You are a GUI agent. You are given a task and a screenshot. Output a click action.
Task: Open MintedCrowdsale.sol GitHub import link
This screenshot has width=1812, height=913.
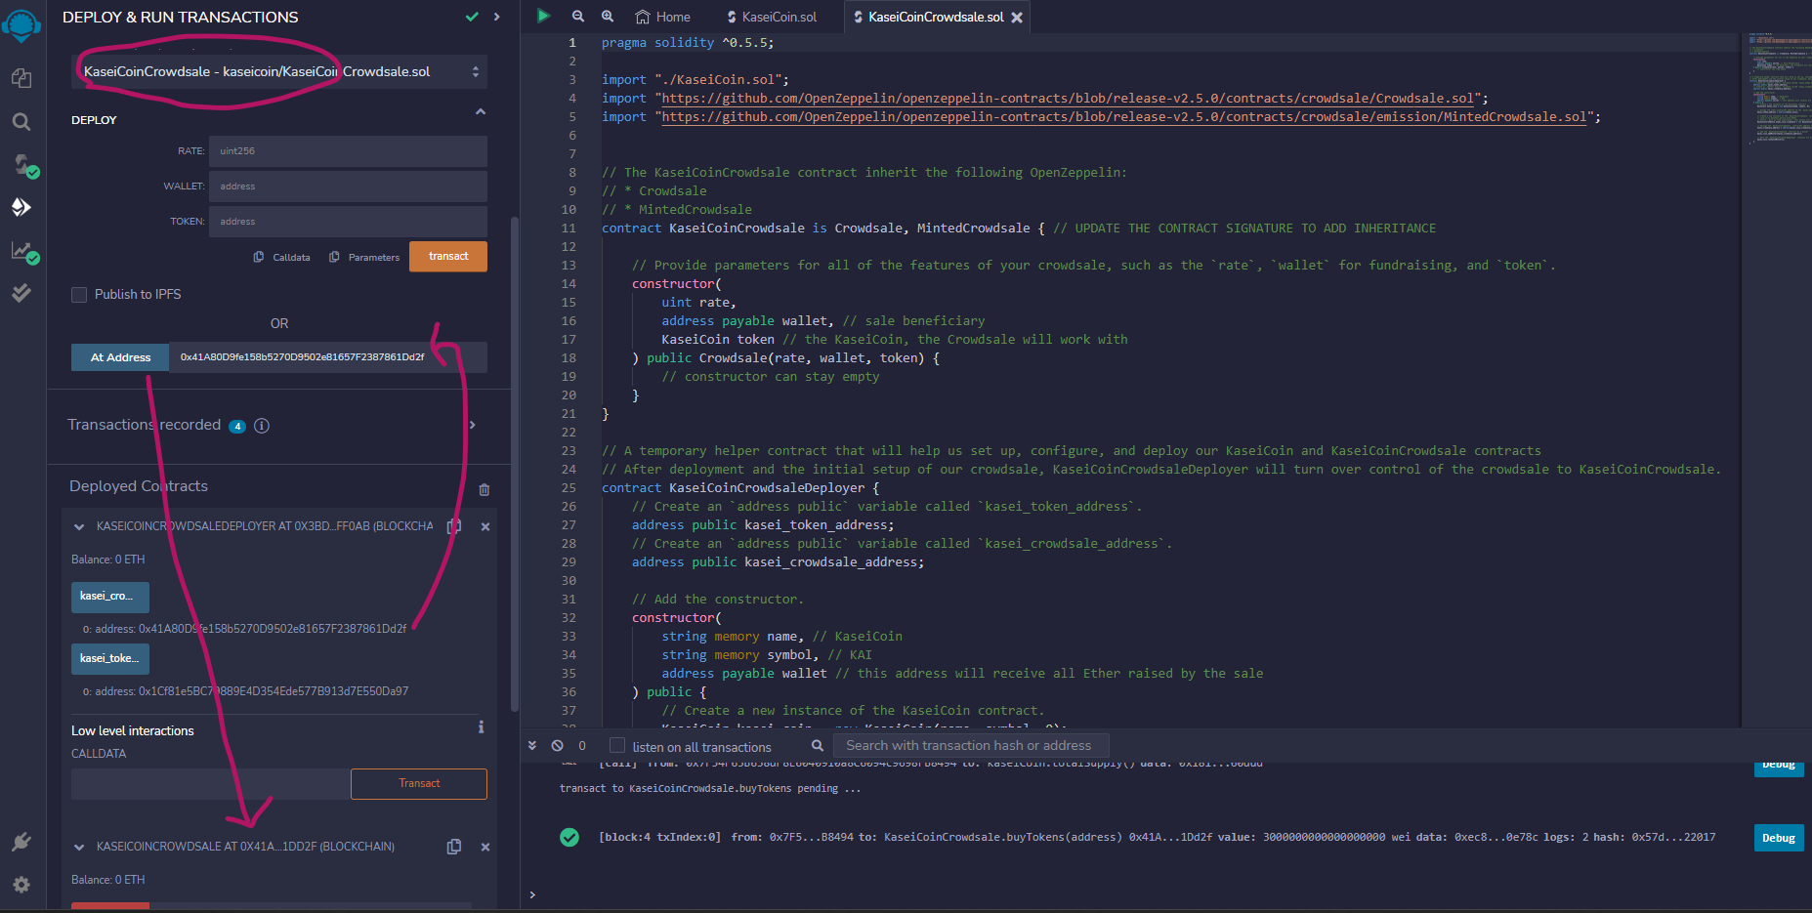pyautogui.click(x=1125, y=117)
